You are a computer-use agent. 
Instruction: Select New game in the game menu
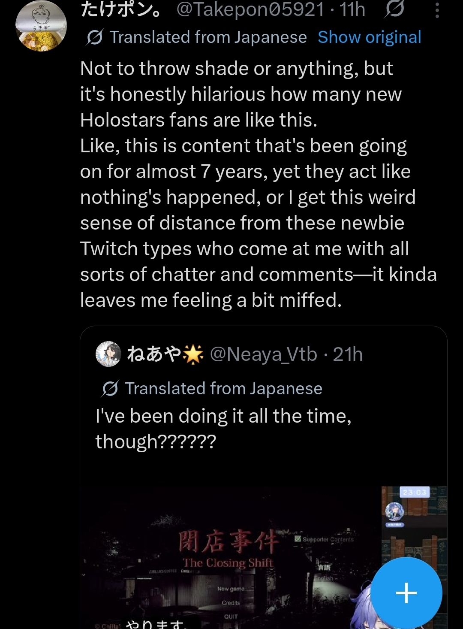(231, 589)
